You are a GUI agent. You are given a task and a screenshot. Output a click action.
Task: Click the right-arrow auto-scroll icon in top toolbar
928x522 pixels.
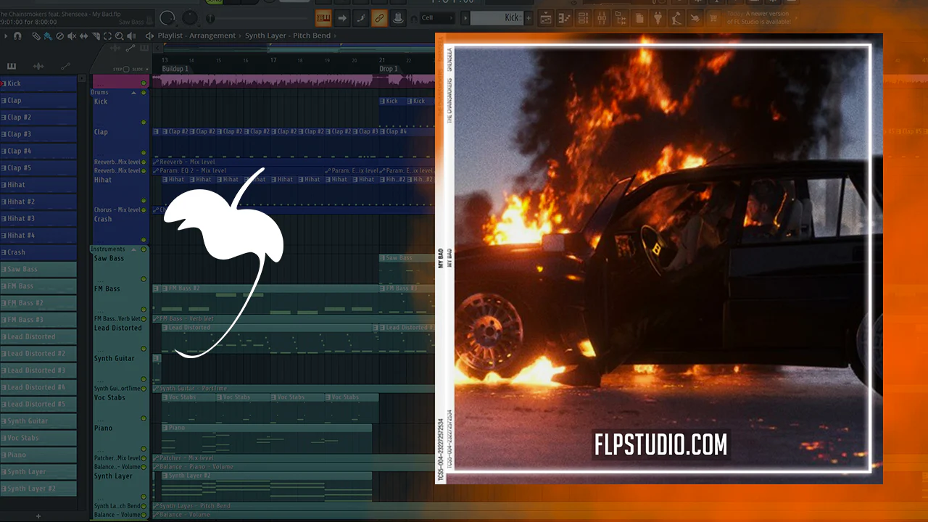coord(342,17)
